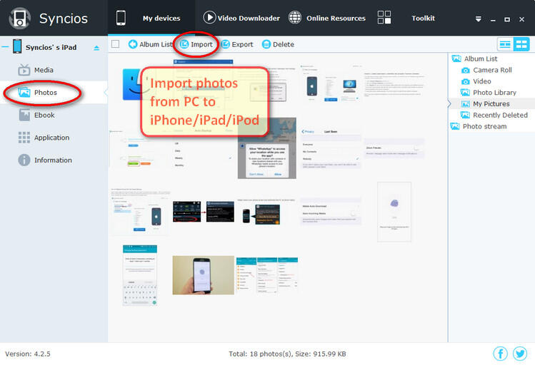Click the Export button
The image size is (535, 365).
tap(237, 44)
